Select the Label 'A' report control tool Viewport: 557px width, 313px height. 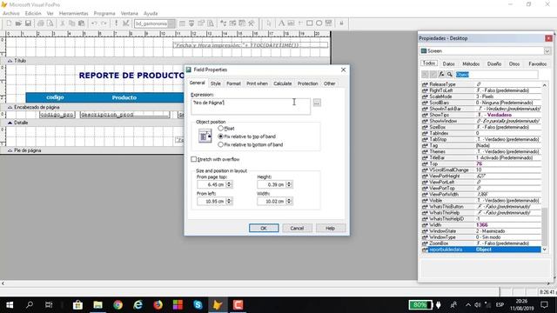pyautogui.click(x=281, y=23)
